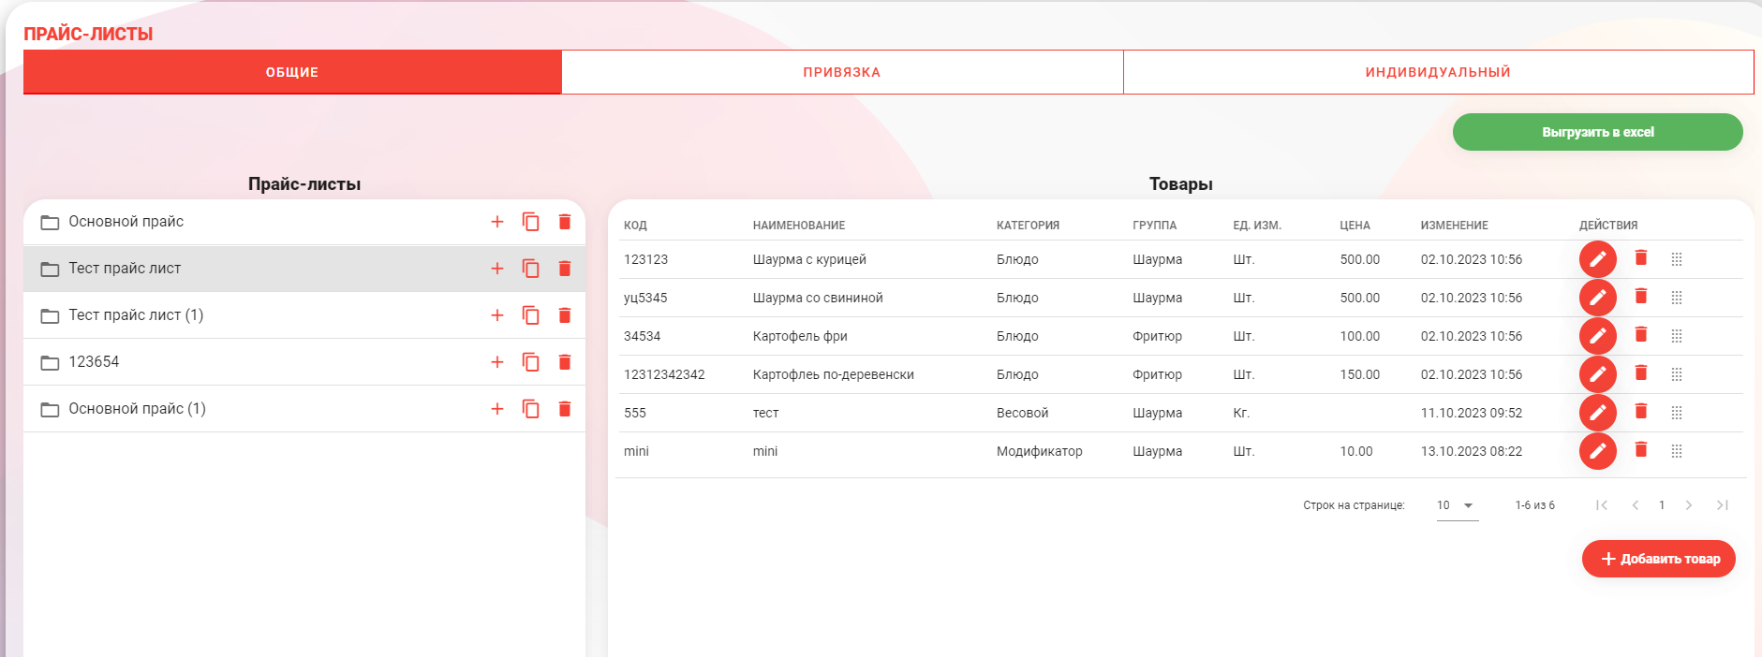
Task: Delete the тест product with code 555
Action: point(1641,411)
